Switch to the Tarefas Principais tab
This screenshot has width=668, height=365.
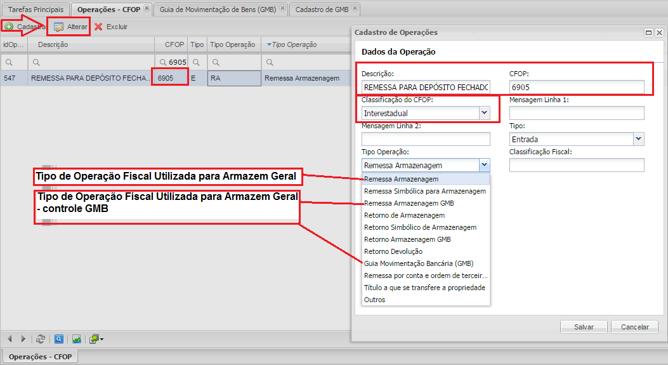point(36,10)
